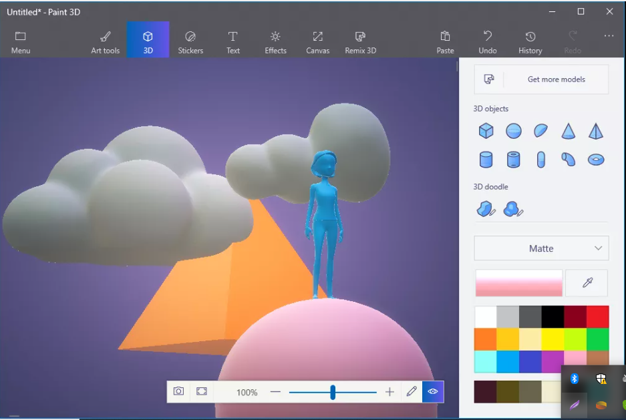This screenshot has height=420, width=626.
Task: Select the 3D pyramid object
Action: point(596,131)
